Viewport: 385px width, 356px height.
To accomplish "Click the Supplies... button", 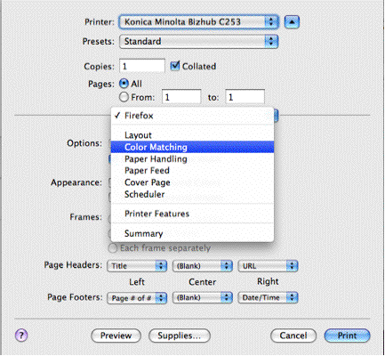I will coord(180,336).
